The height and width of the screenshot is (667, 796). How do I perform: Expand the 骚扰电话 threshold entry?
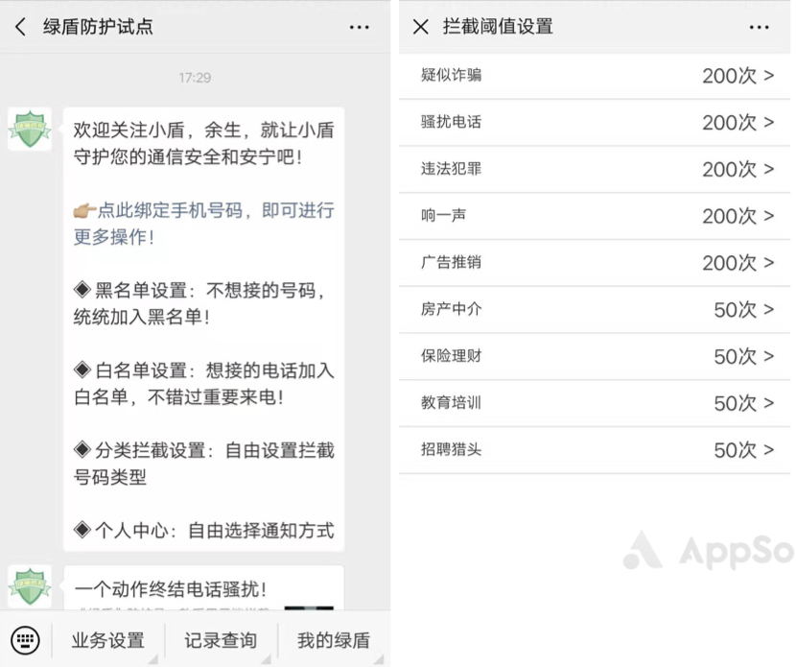tap(595, 122)
